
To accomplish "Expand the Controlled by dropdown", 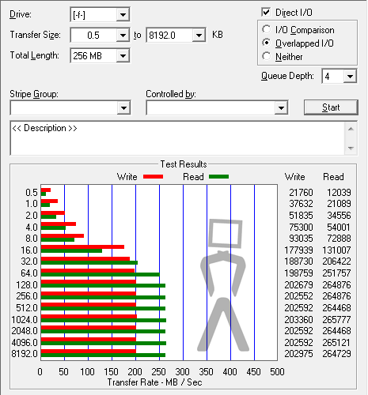I will (x=281, y=107).
